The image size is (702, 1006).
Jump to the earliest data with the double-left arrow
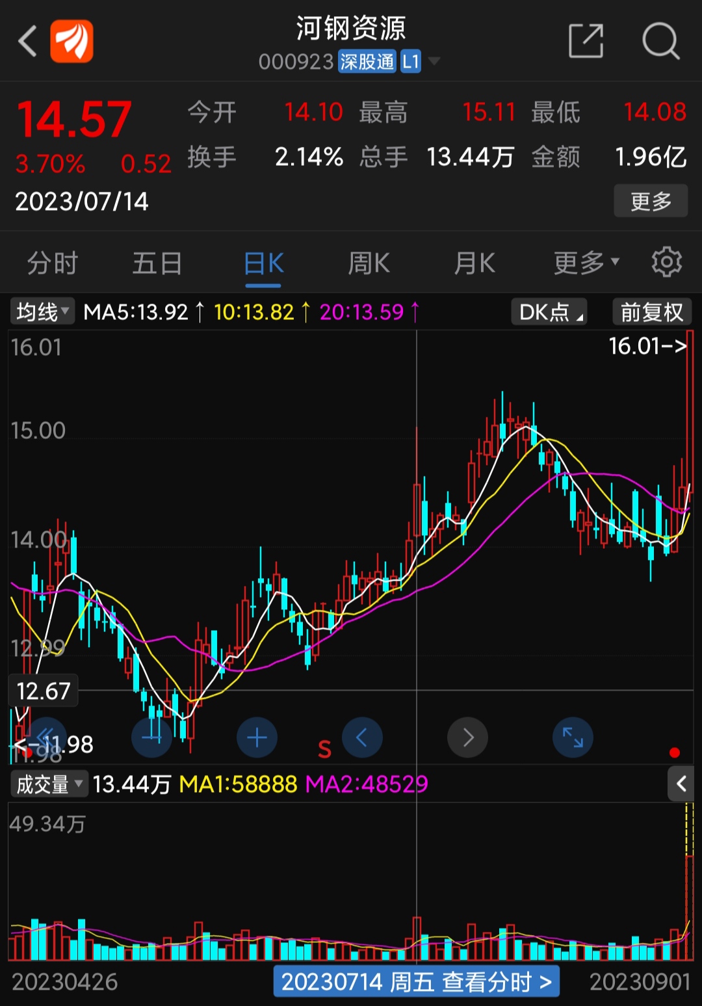click(x=46, y=737)
